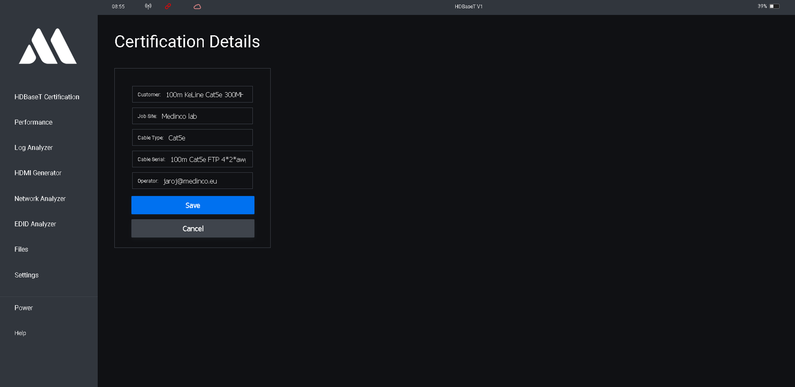
Task: Click the red link status icon
Action: [x=168, y=6]
